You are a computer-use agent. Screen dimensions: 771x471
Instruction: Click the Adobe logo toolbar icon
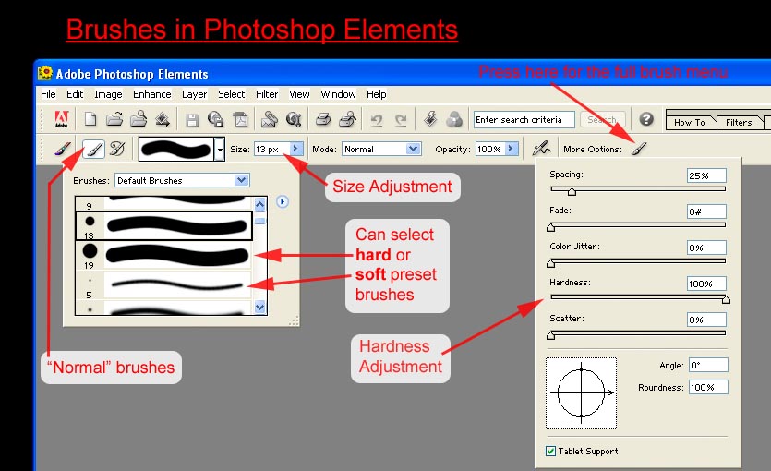tap(62, 119)
